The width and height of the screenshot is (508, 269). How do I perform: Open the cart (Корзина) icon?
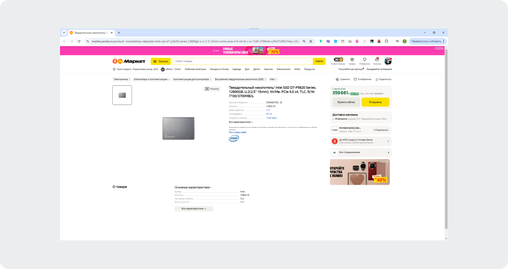(377, 60)
